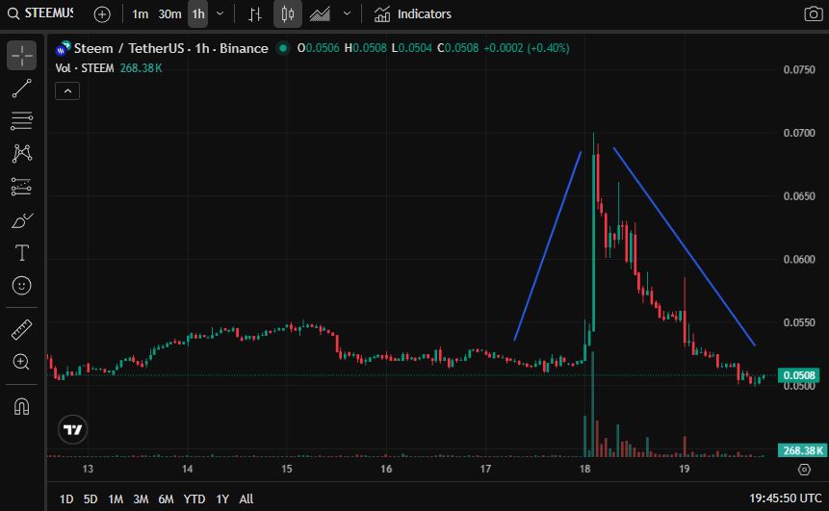Click the 0.0700 price scale label
The image size is (829, 511).
click(799, 133)
